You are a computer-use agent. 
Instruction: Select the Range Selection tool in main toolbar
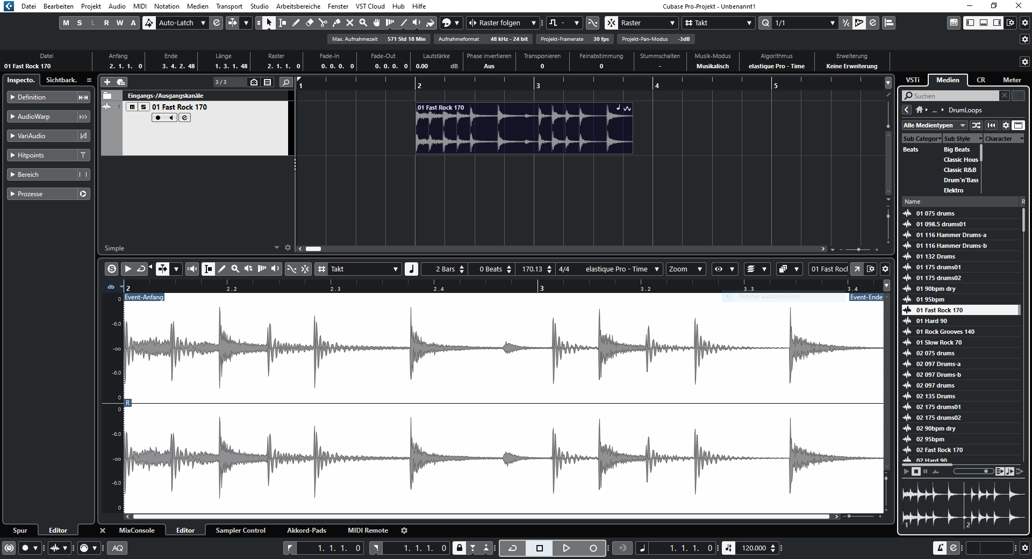(x=282, y=23)
